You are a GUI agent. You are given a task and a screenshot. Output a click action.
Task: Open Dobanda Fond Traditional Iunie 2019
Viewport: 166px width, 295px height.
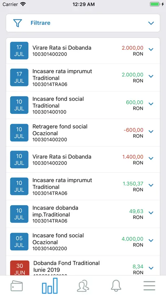click(83, 266)
